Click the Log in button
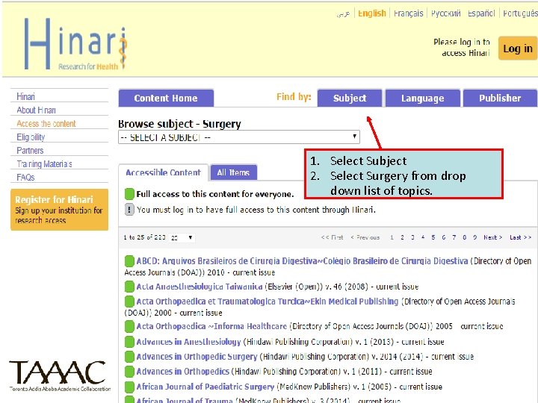538x403 pixels. [x=517, y=49]
